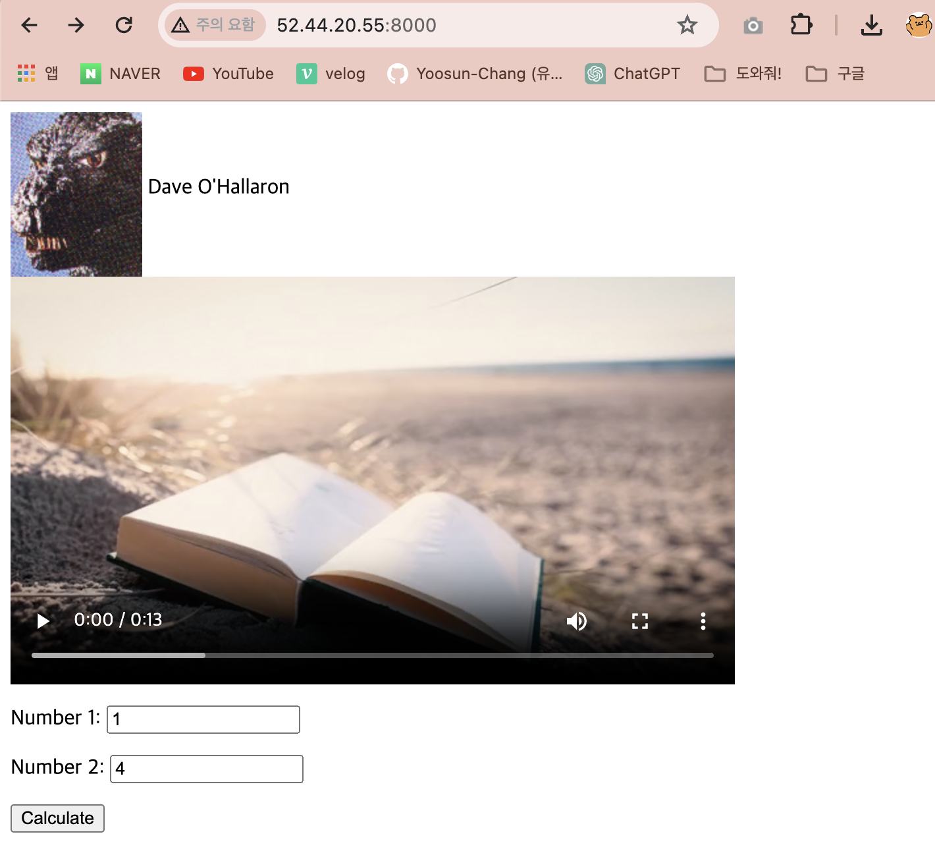Expand the 도와줘! bookmark folder
The width and height of the screenshot is (935, 855).
743,73
